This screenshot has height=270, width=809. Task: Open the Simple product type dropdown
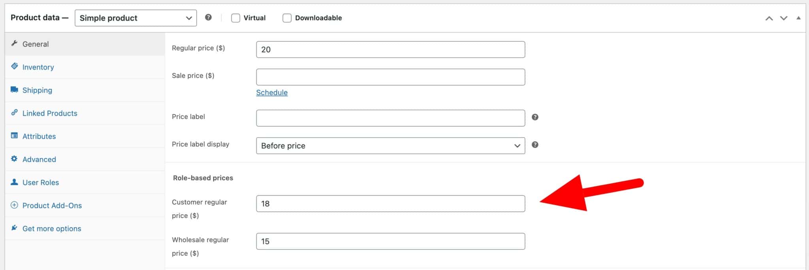coord(135,18)
